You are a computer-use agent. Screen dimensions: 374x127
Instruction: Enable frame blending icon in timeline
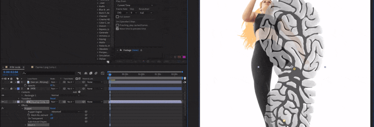pos(91,73)
